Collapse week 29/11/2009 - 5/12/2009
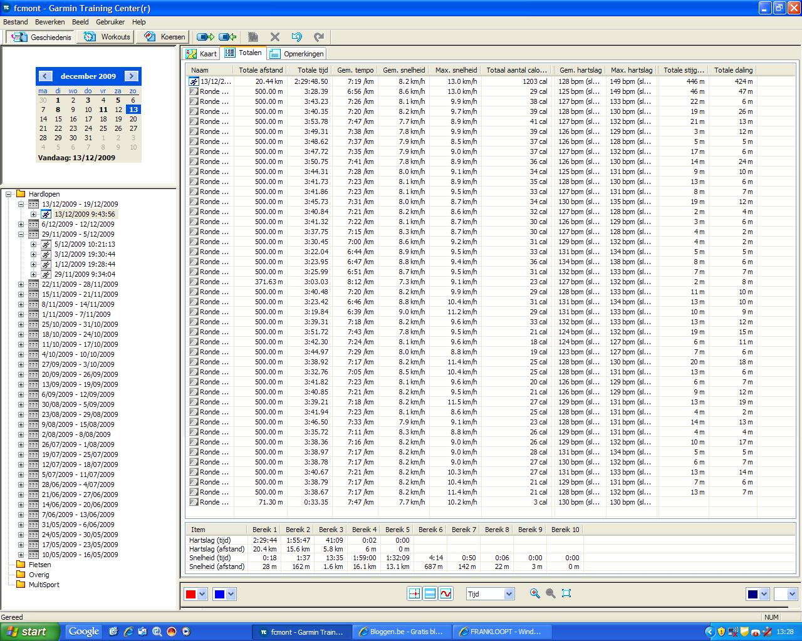The width and height of the screenshot is (802, 641). [21, 234]
